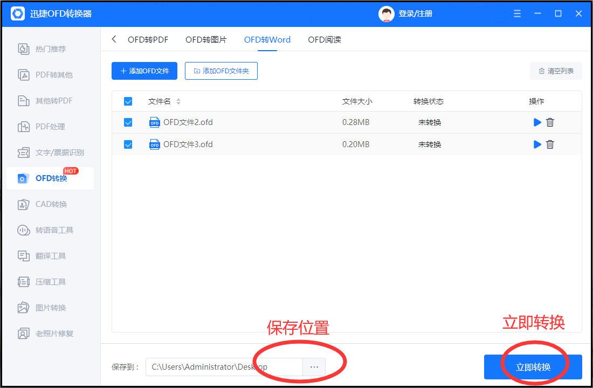Viewport: 593px width, 388px height.
Task: Start conversion of OFD文件2.ofd play icon
Action: [x=537, y=122]
